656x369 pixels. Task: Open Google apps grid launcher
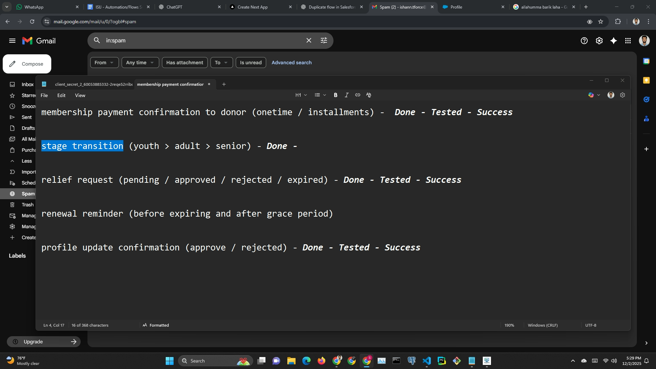[x=628, y=41]
